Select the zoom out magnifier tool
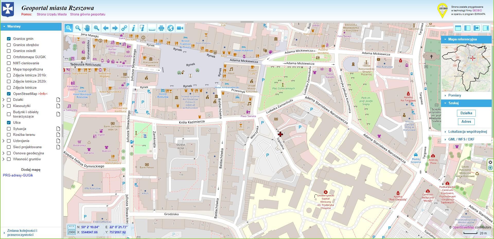The height and width of the screenshot is (239, 494). pyautogui.click(x=78, y=28)
